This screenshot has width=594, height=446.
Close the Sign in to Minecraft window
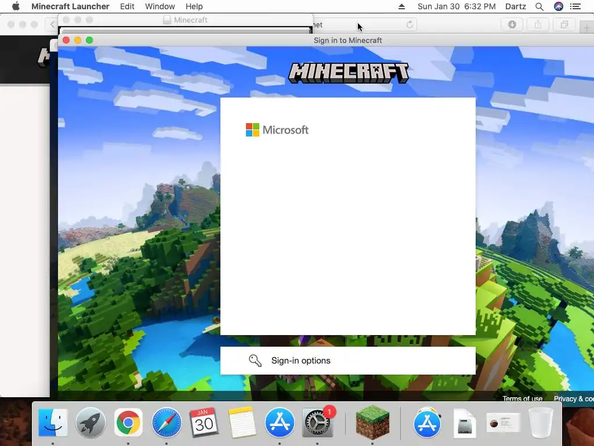tap(66, 40)
